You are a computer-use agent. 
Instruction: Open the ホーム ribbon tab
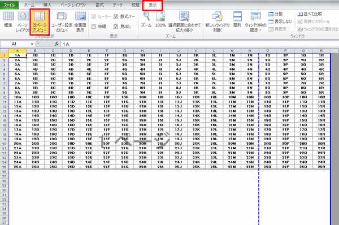tap(29, 5)
